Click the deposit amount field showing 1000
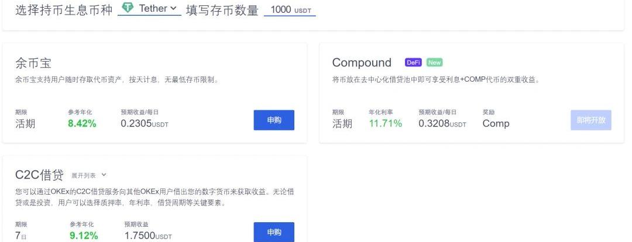The image size is (632, 242). click(x=290, y=10)
